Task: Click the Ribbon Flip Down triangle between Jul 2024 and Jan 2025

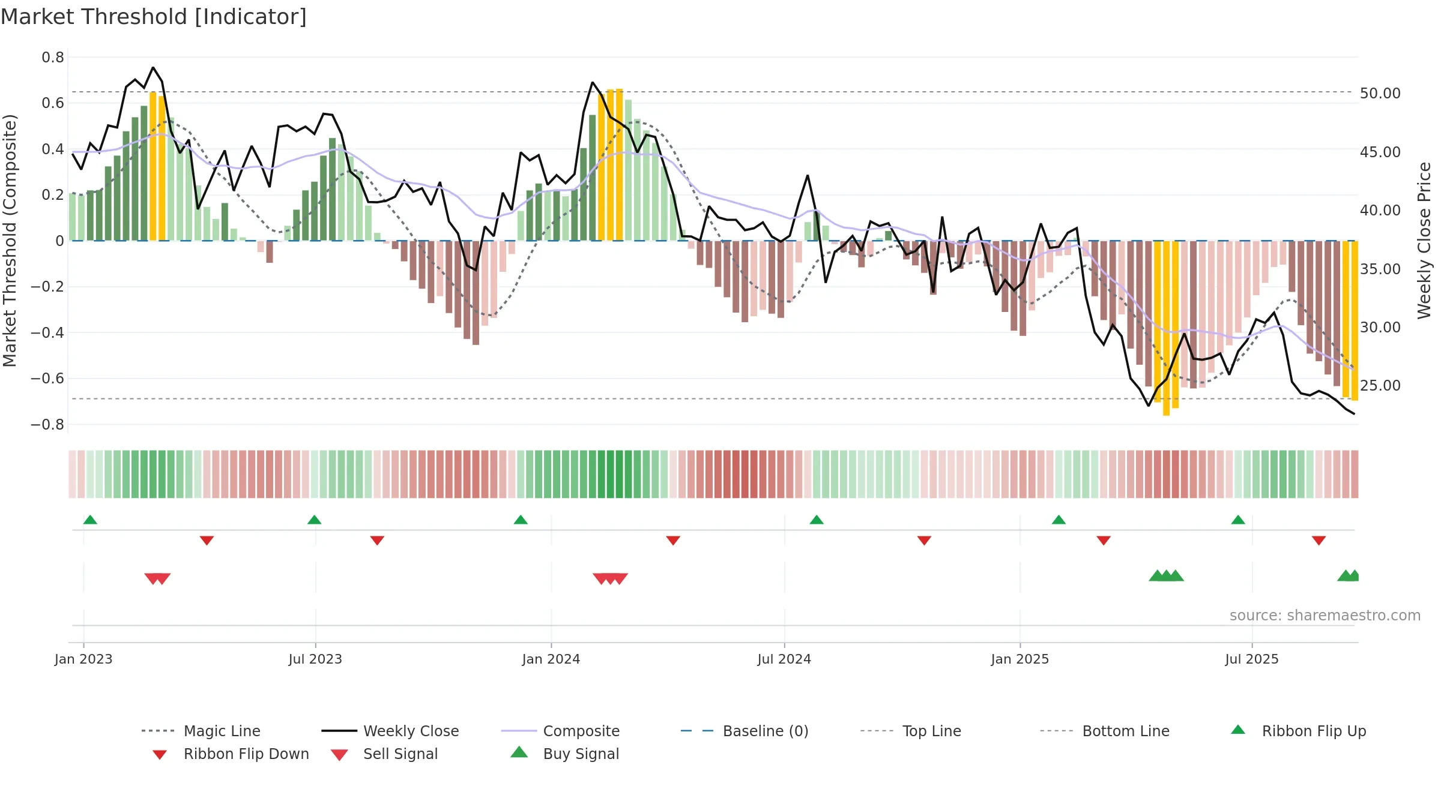Action: coord(924,541)
